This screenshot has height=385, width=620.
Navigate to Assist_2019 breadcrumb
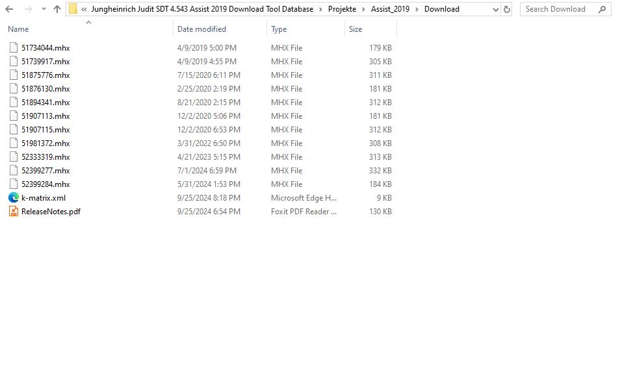pyautogui.click(x=391, y=9)
